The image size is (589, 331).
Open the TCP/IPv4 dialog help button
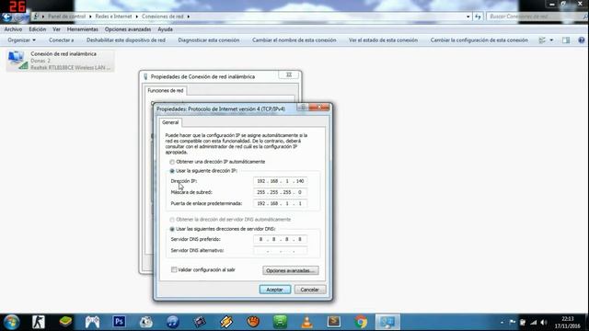pyautogui.click(x=303, y=108)
